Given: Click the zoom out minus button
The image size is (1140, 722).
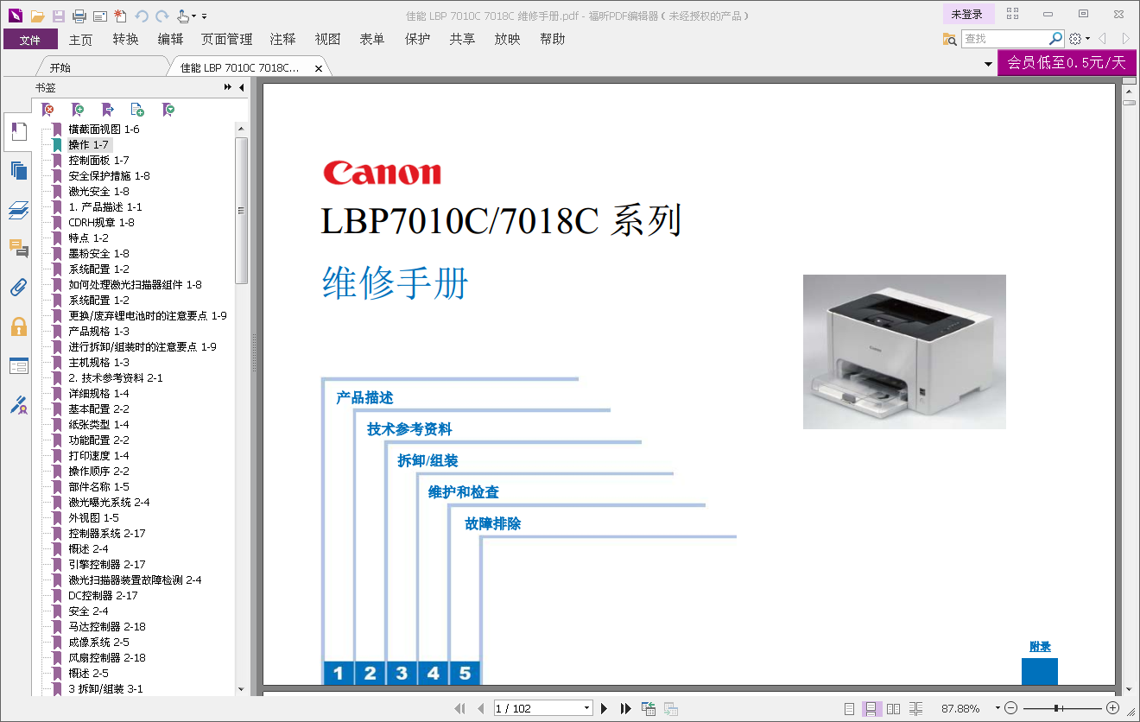Looking at the screenshot, I should (1010, 708).
